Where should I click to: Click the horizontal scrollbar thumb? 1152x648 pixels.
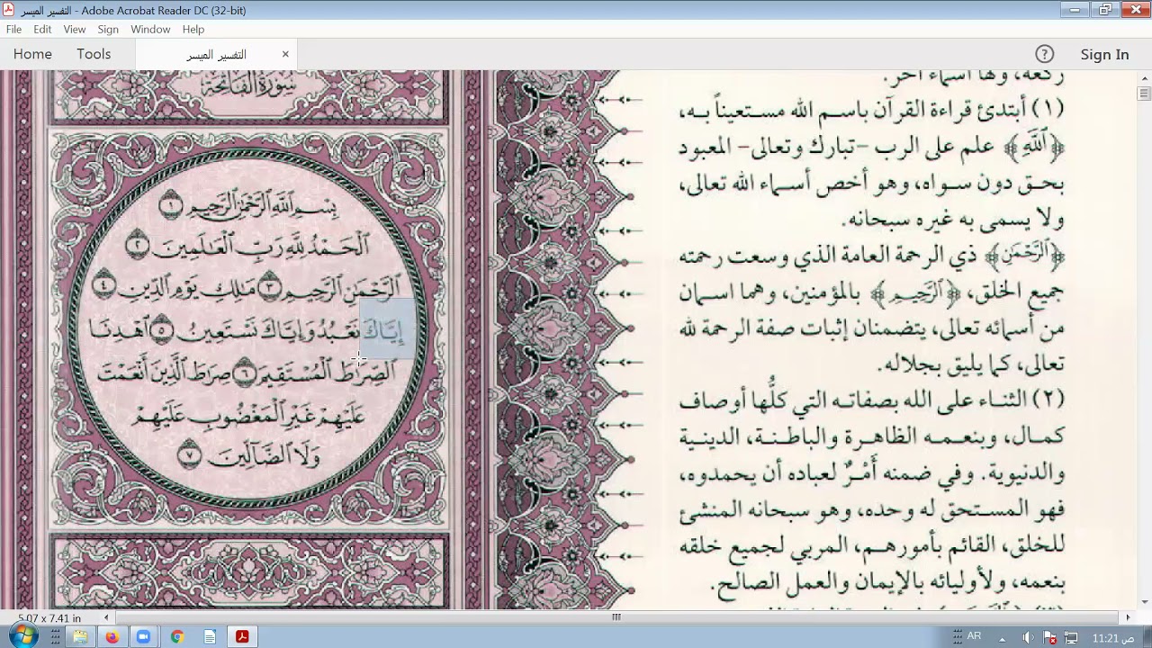pos(616,617)
